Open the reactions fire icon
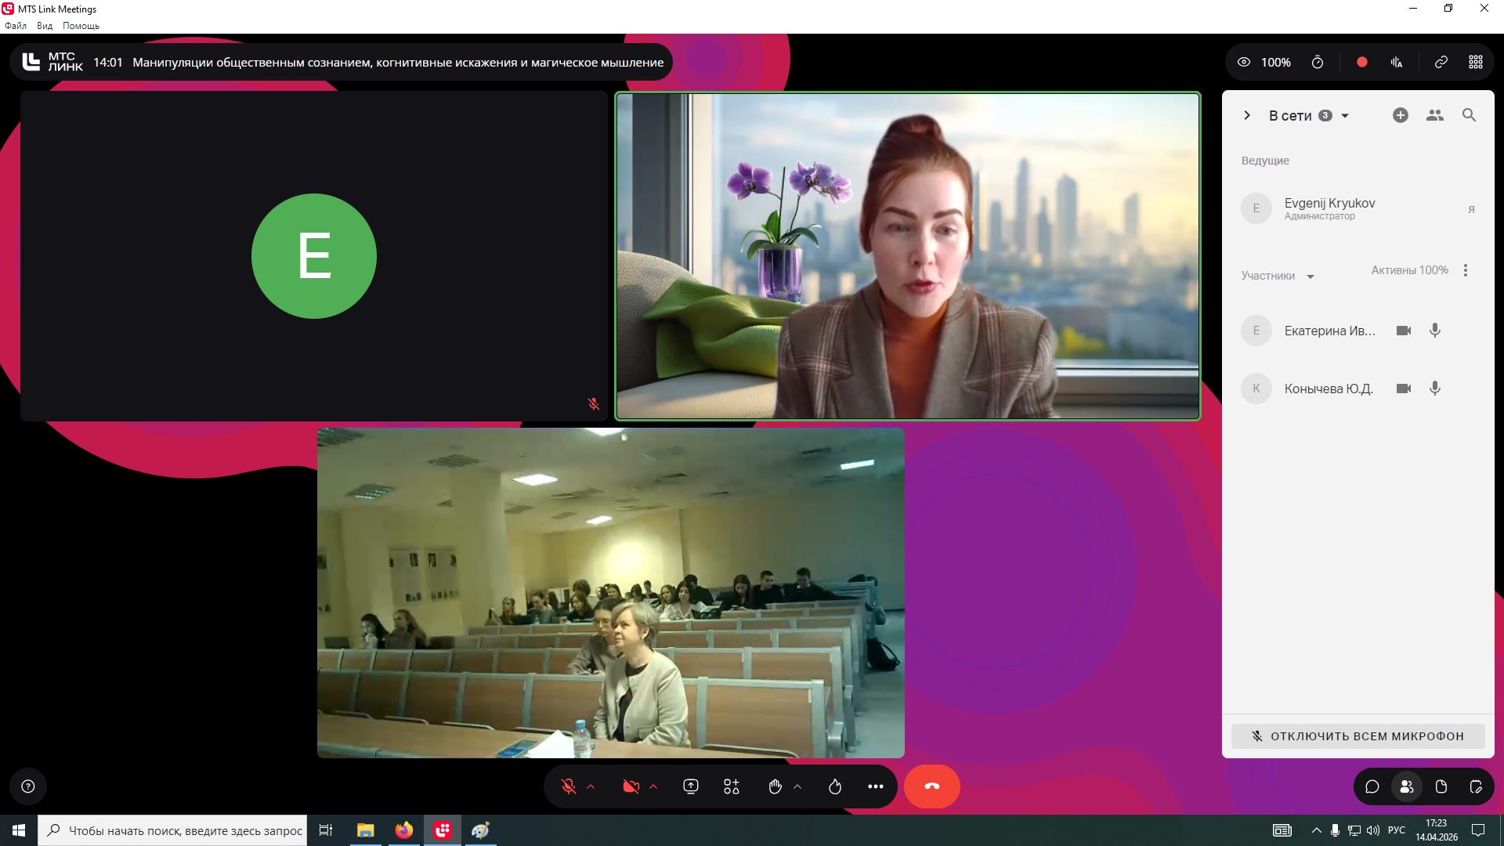Viewport: 1504px width, 846px height. [834, 786]
